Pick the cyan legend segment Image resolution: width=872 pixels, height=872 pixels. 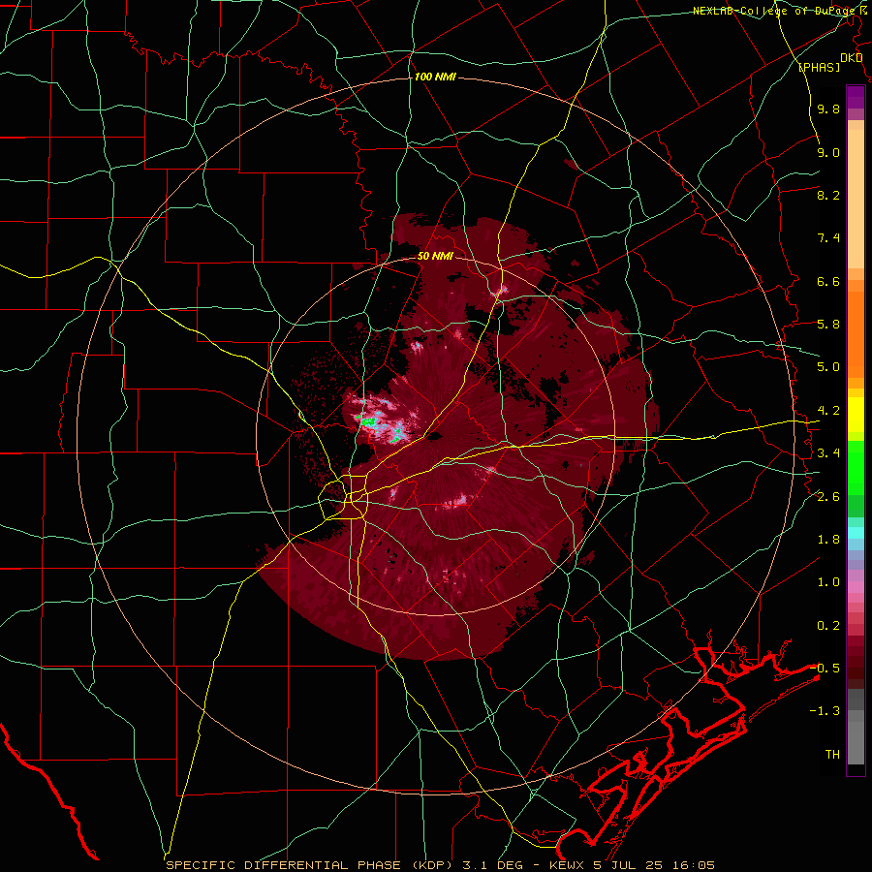[x=856, y=533]
